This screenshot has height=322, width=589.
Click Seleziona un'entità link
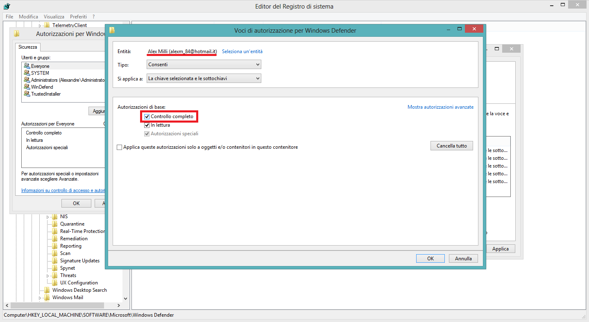click(x=242, y=51)
